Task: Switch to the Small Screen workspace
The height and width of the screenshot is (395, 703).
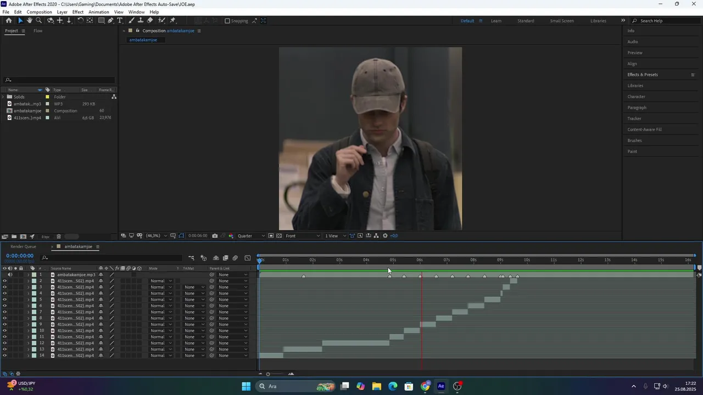Action: [x=562, y=21]
